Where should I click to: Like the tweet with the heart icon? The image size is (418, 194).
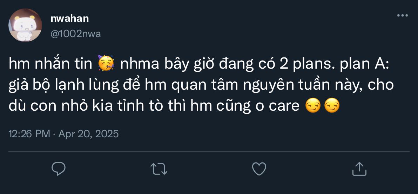click(259, 169)
